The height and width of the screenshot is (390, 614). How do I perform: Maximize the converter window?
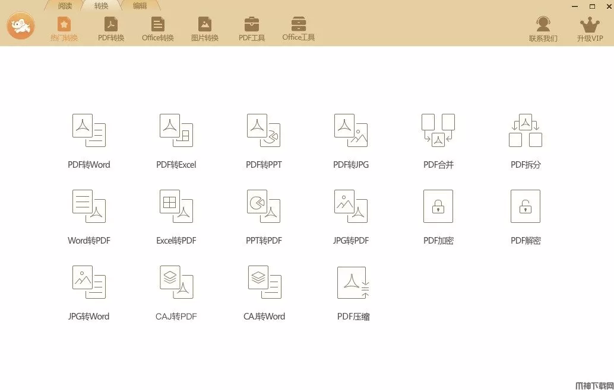(593, 7)
